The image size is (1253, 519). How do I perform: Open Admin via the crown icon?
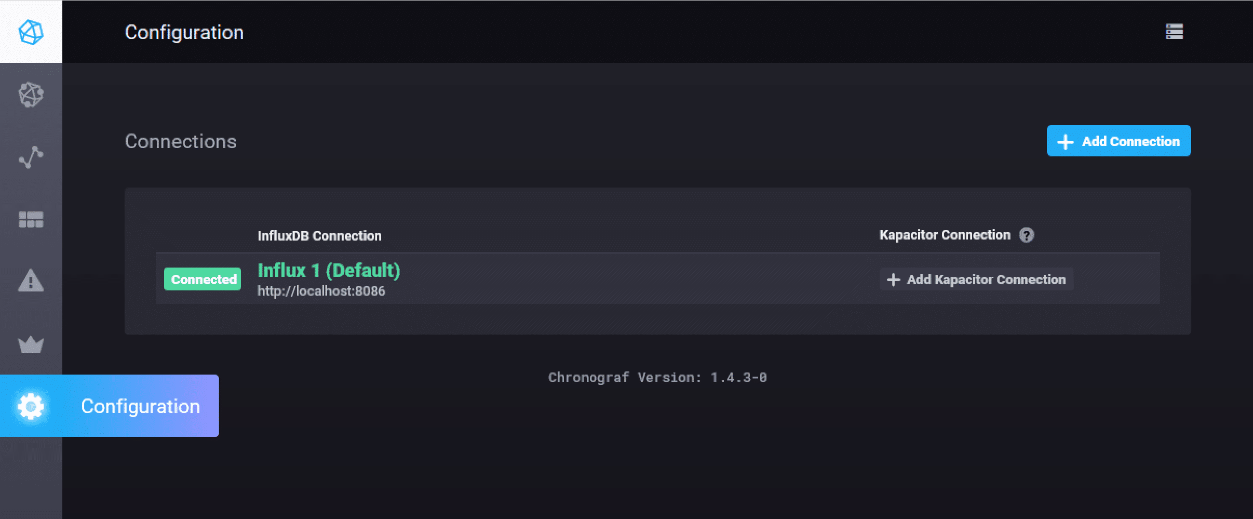[x=31, y=344]
